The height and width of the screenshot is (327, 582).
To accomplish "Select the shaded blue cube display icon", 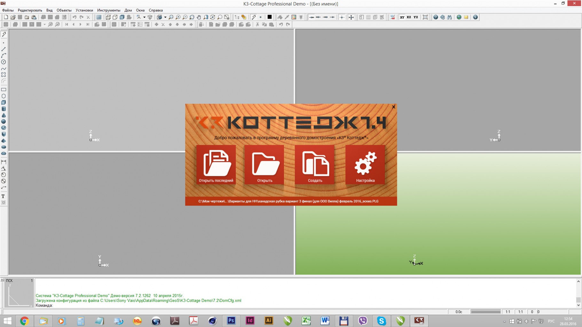I will click(122, 17).
